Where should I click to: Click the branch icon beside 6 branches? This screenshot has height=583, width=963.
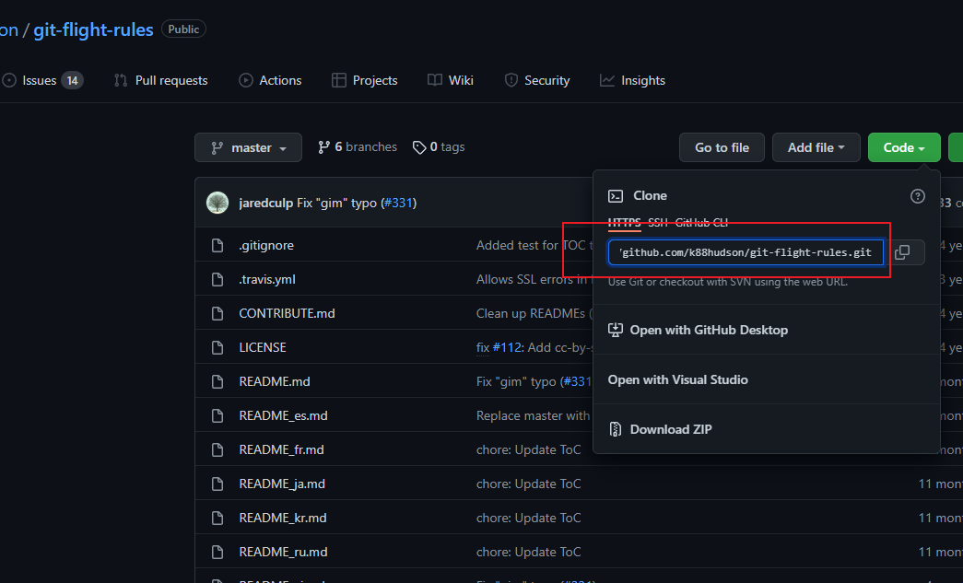[323, 147]
